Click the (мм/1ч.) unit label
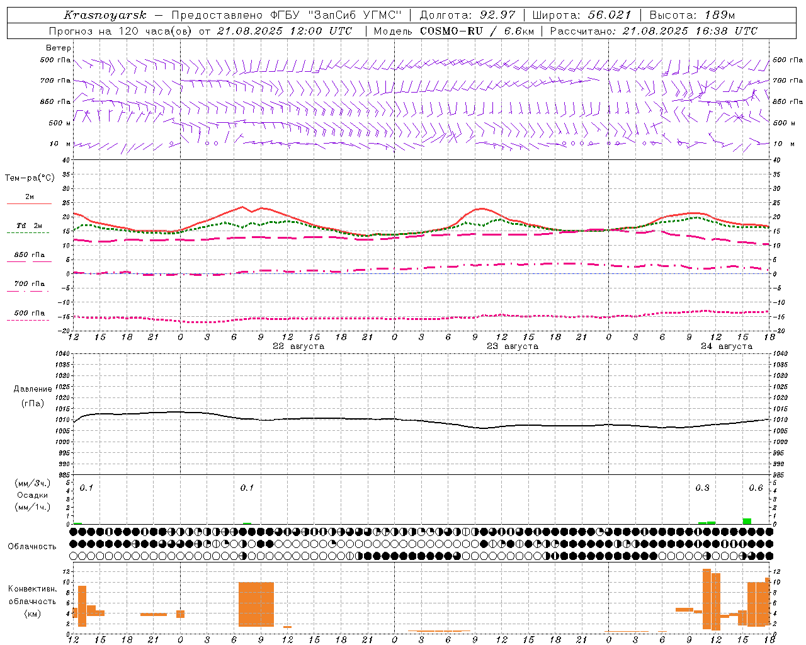806x645 pixels. [x=33, y=507]
